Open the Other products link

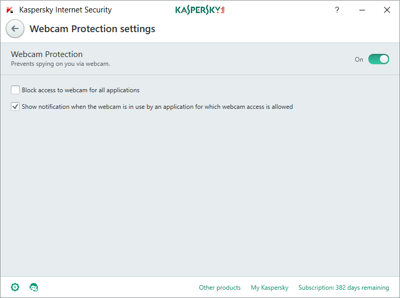point(220,288)
